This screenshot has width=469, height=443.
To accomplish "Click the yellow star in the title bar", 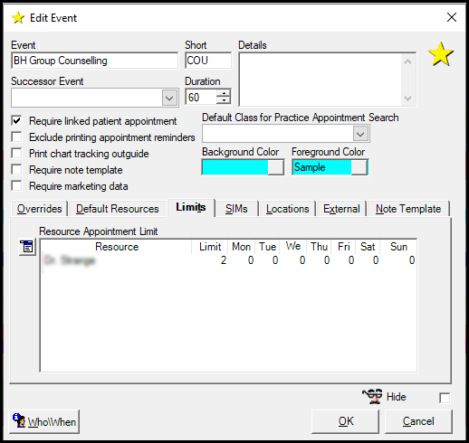I will coord(18,18).
